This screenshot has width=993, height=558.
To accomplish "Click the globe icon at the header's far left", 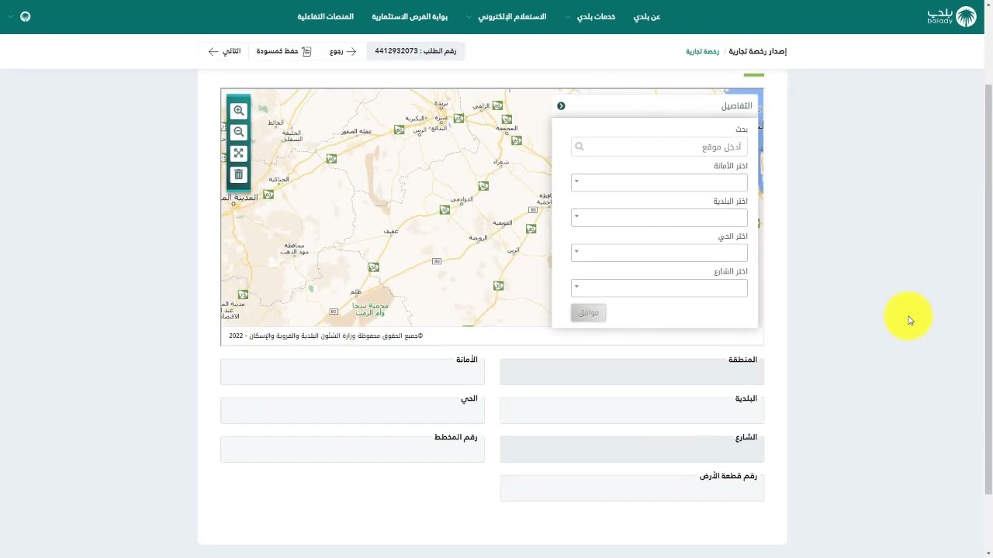I will pyautogui.click(x=25, y=16).
